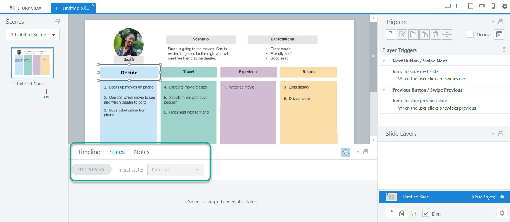
Task: Switch to the Timeline tab
Action: click(x=89, y=152)
